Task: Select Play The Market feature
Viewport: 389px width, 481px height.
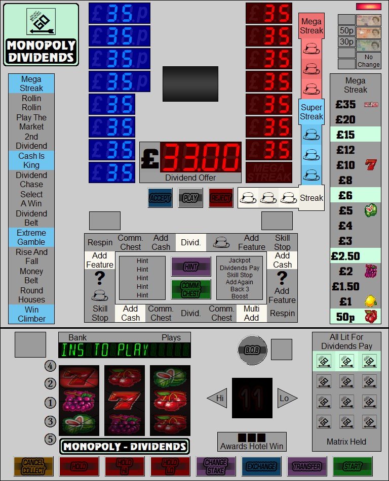Action: click(31, 122)
